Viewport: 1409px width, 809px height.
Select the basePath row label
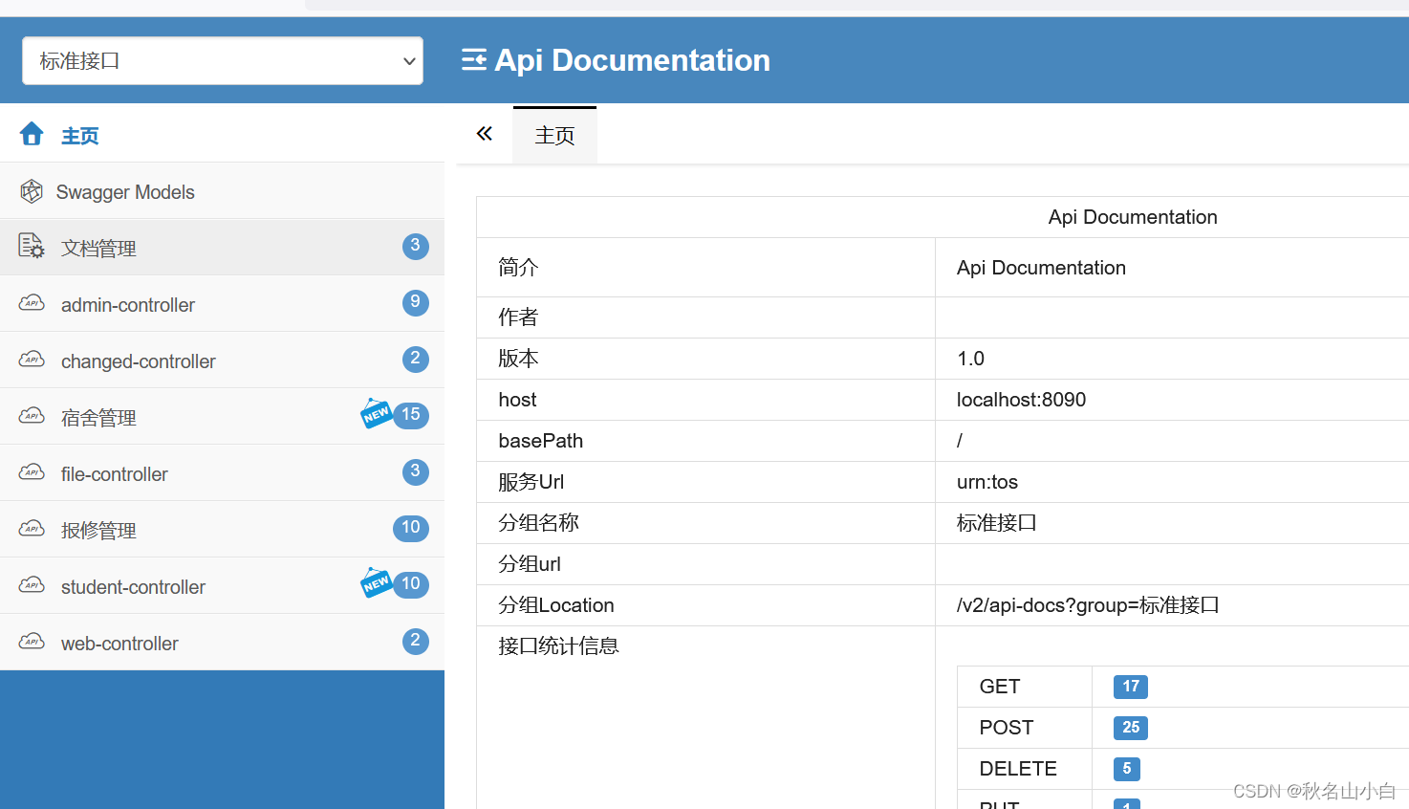540,441
